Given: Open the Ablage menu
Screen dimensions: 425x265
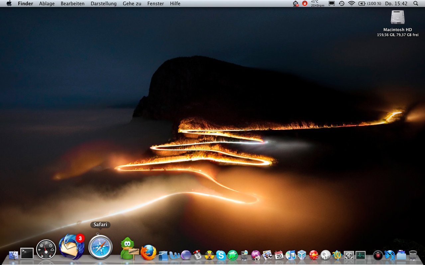Looking at the screenshot, I should (x=47, y=4).
